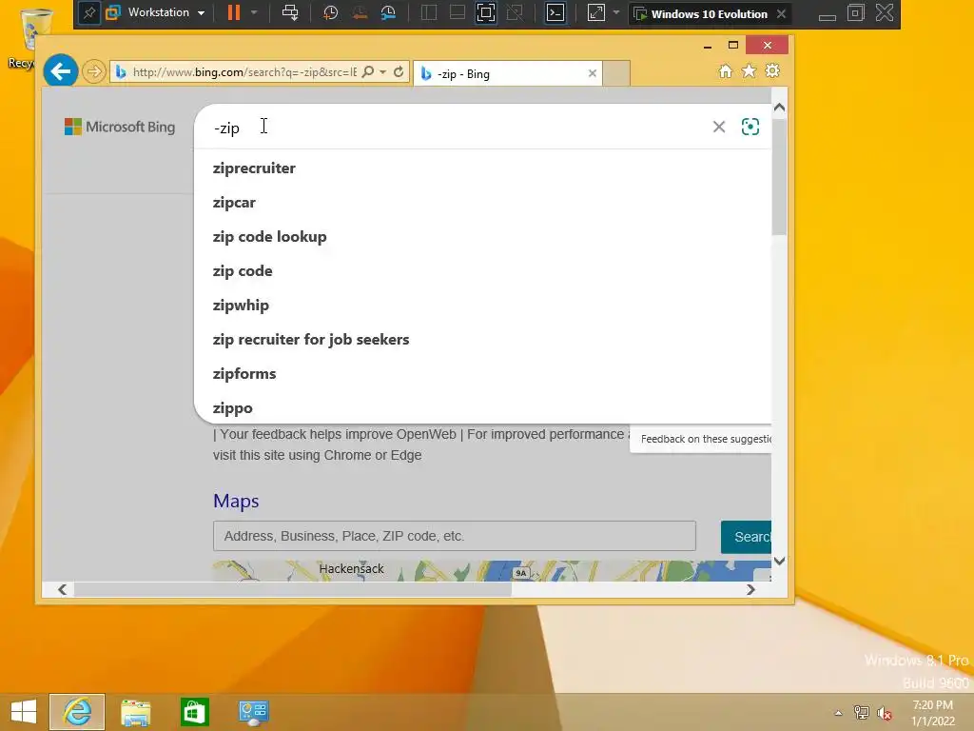Toggle Unity mode icon in VMware toolbar
The height and width of the screenshot is (731, 974).
(515, 13)
